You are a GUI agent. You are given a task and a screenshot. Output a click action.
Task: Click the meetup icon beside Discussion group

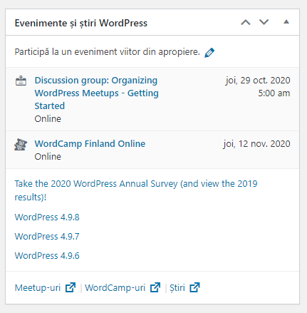coord(21,81)
